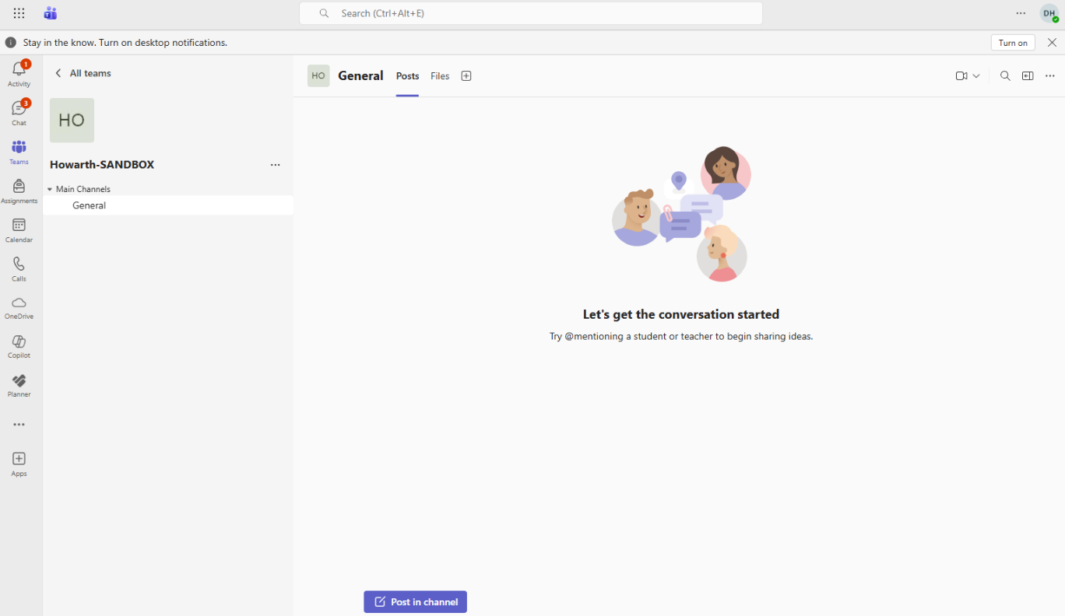Viewport: 1065px width, 616px height.
Task: Click Post in channel button
Action: 415,602
